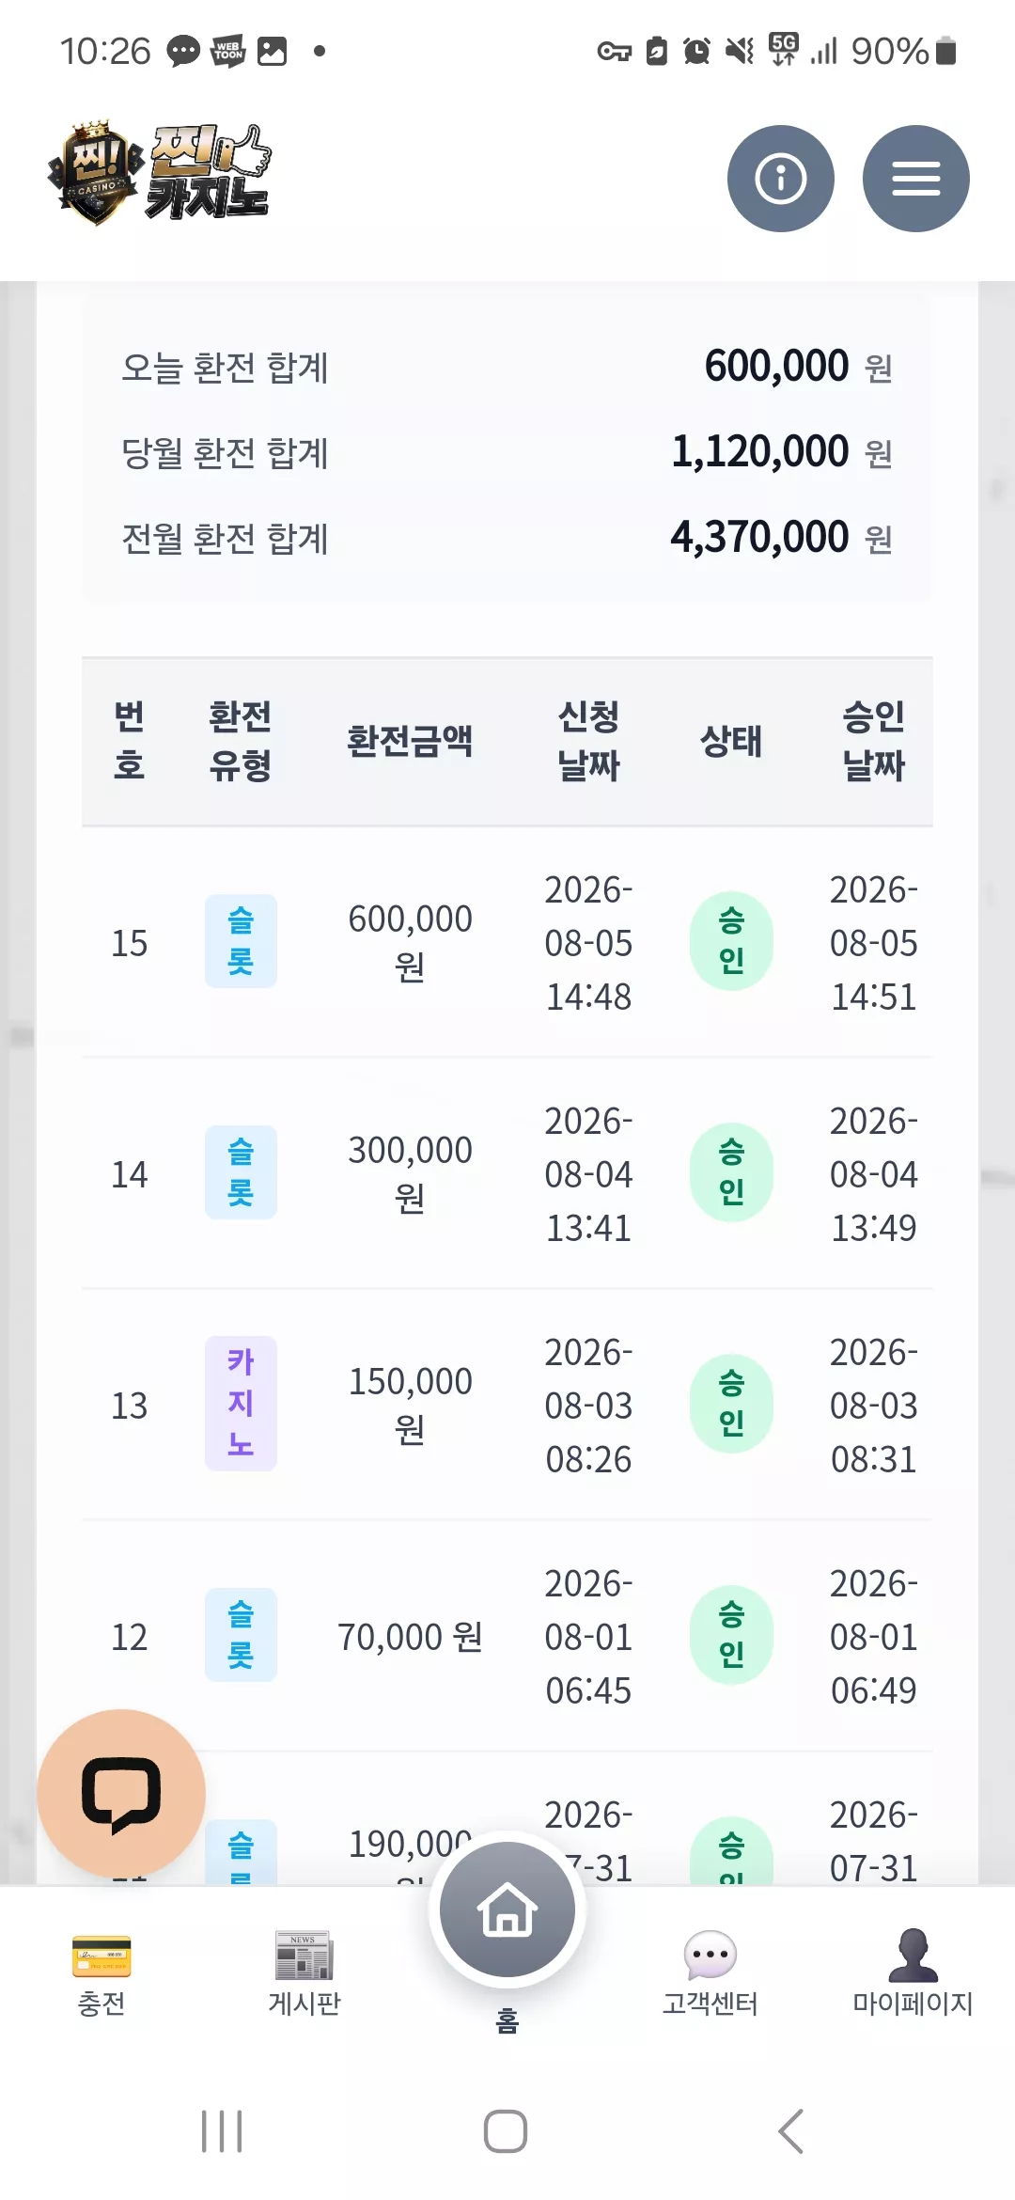Tap Android back navigation button
This screenshot has height=2200, width=1015.
[791, 2130]
